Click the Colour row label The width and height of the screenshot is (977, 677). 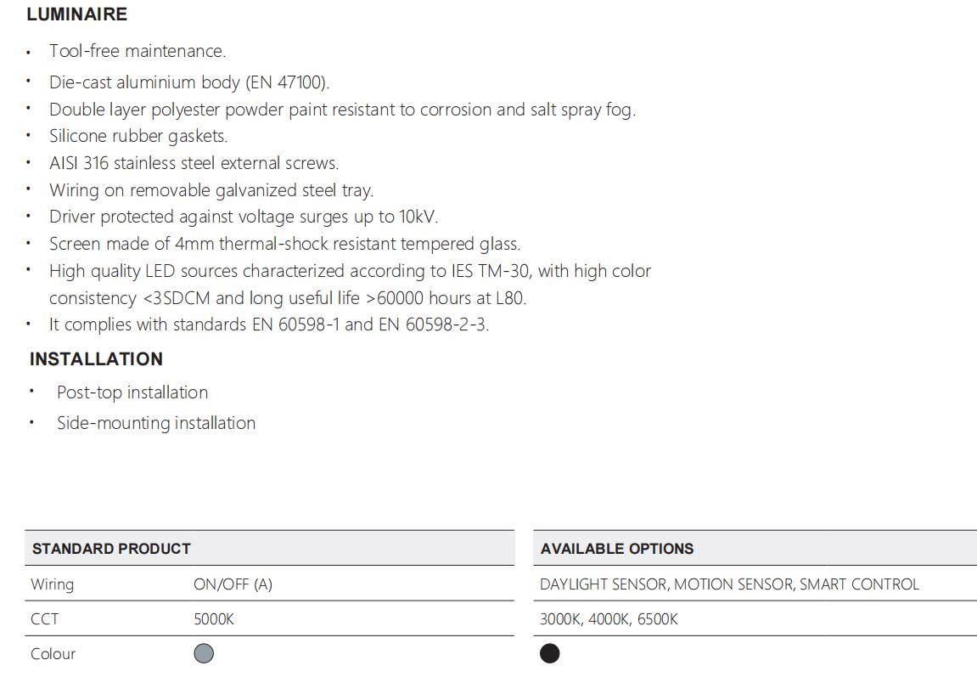53,654
